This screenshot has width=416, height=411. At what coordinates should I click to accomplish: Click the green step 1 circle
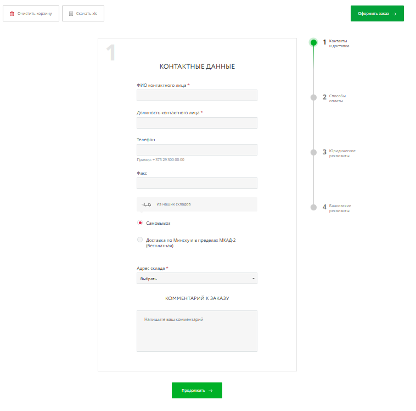[313, 42]
